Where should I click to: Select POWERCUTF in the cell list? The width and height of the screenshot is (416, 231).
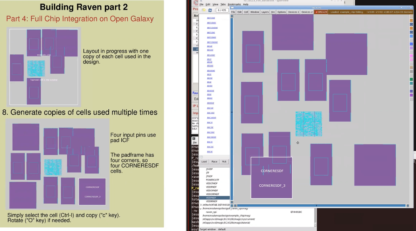pyautogui.click(x=213, y=179)
